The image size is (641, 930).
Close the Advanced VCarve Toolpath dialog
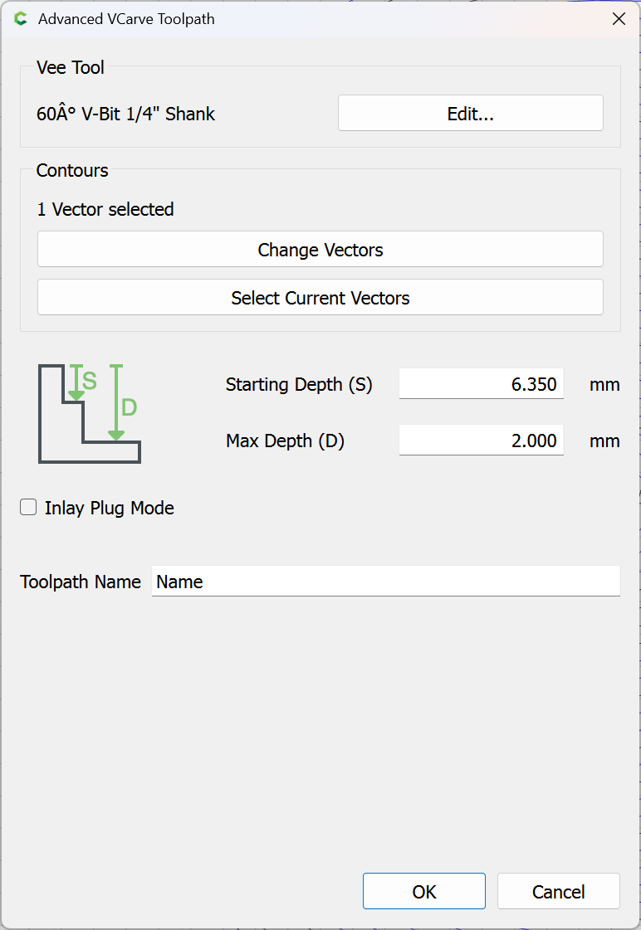619,19
